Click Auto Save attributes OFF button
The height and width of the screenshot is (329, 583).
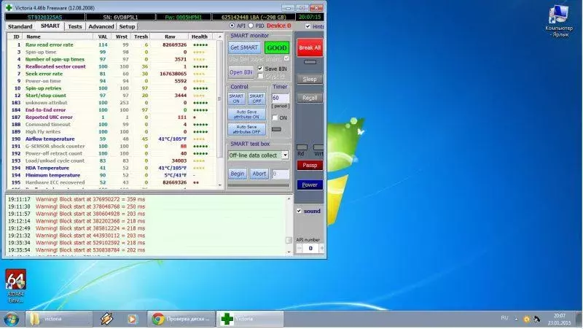(246, 129)
